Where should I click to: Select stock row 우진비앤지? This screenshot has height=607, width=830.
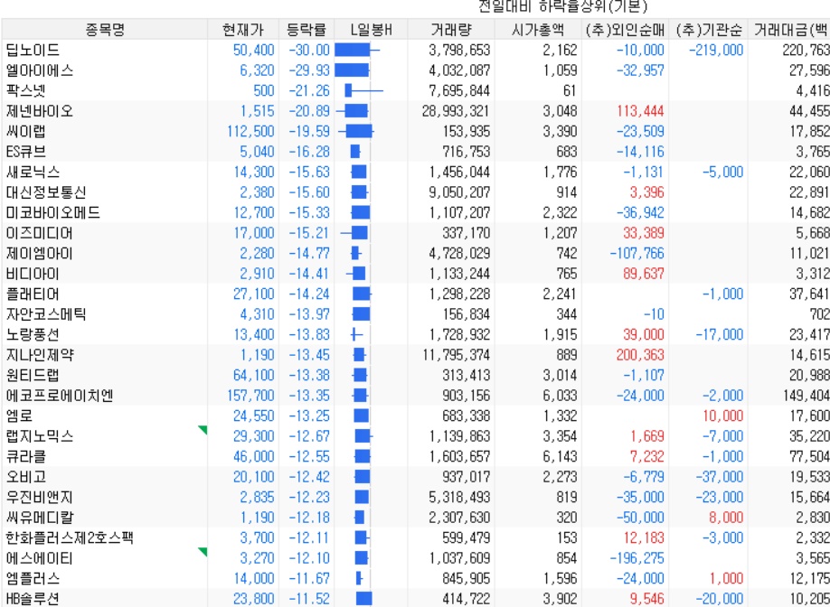pyautogui.click(x=415, y=497)
